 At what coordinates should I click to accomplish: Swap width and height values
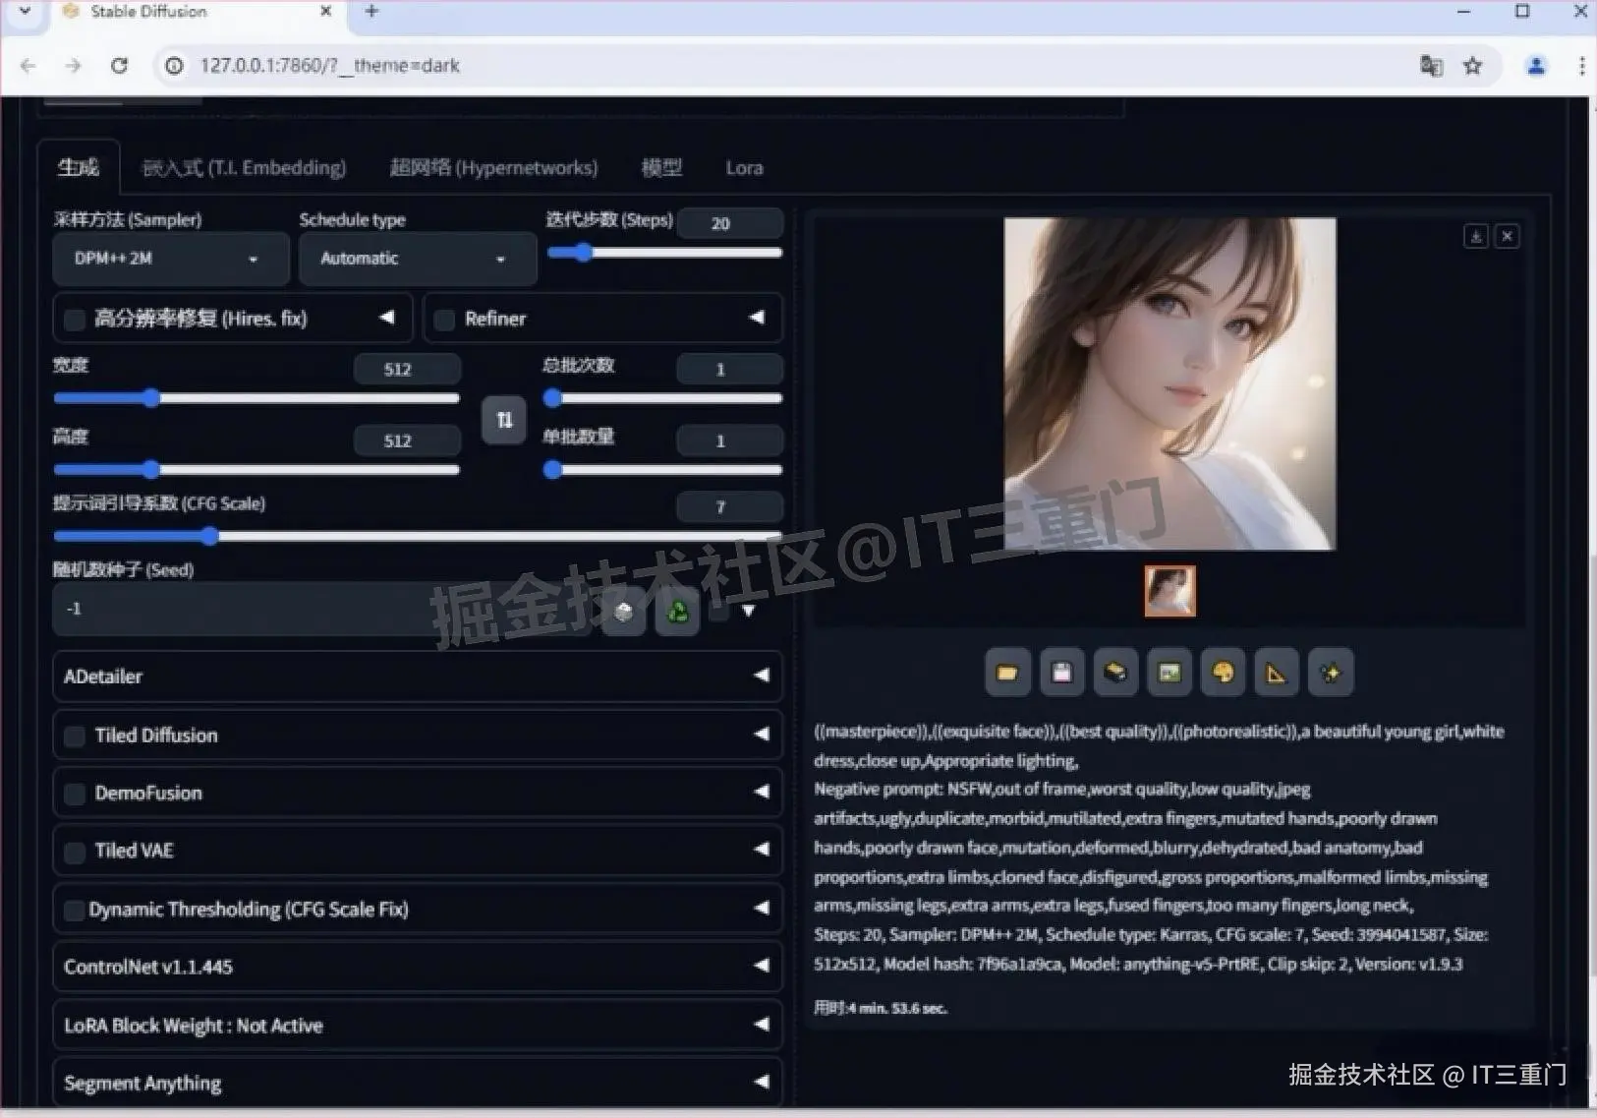tap(503, 420)
